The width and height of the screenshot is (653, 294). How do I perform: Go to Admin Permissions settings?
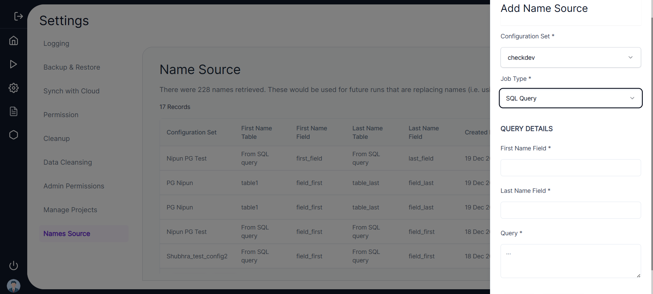point(74,186)
